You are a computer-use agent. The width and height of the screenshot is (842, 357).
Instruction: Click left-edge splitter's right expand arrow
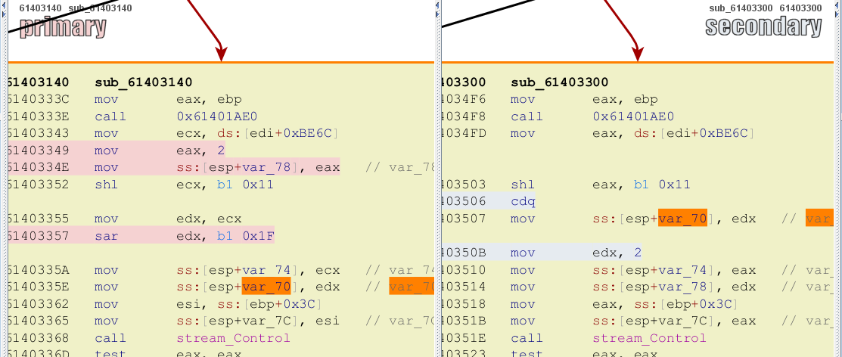coord(3,14)
